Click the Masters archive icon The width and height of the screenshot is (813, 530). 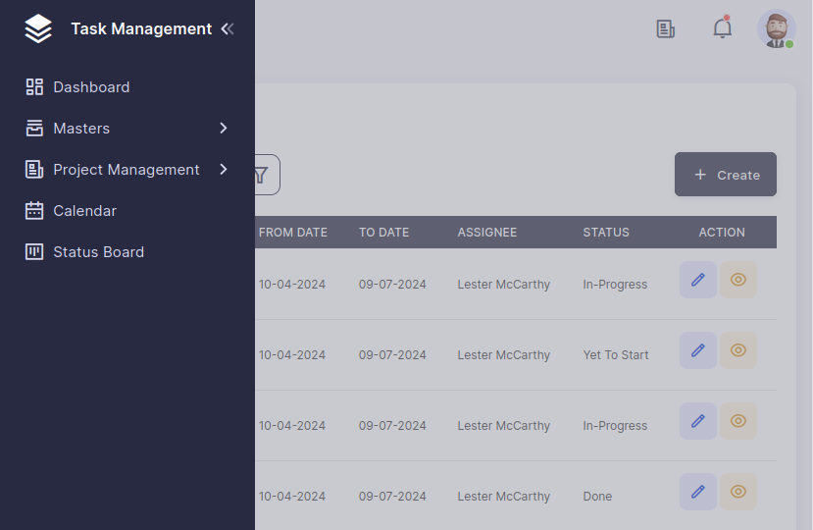[x=34, y=128]
